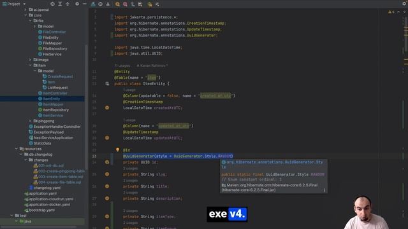The height and width of the screenshot is (229, 408).
Task: Open NestServiceApplication class
Action: pos(54,137)
